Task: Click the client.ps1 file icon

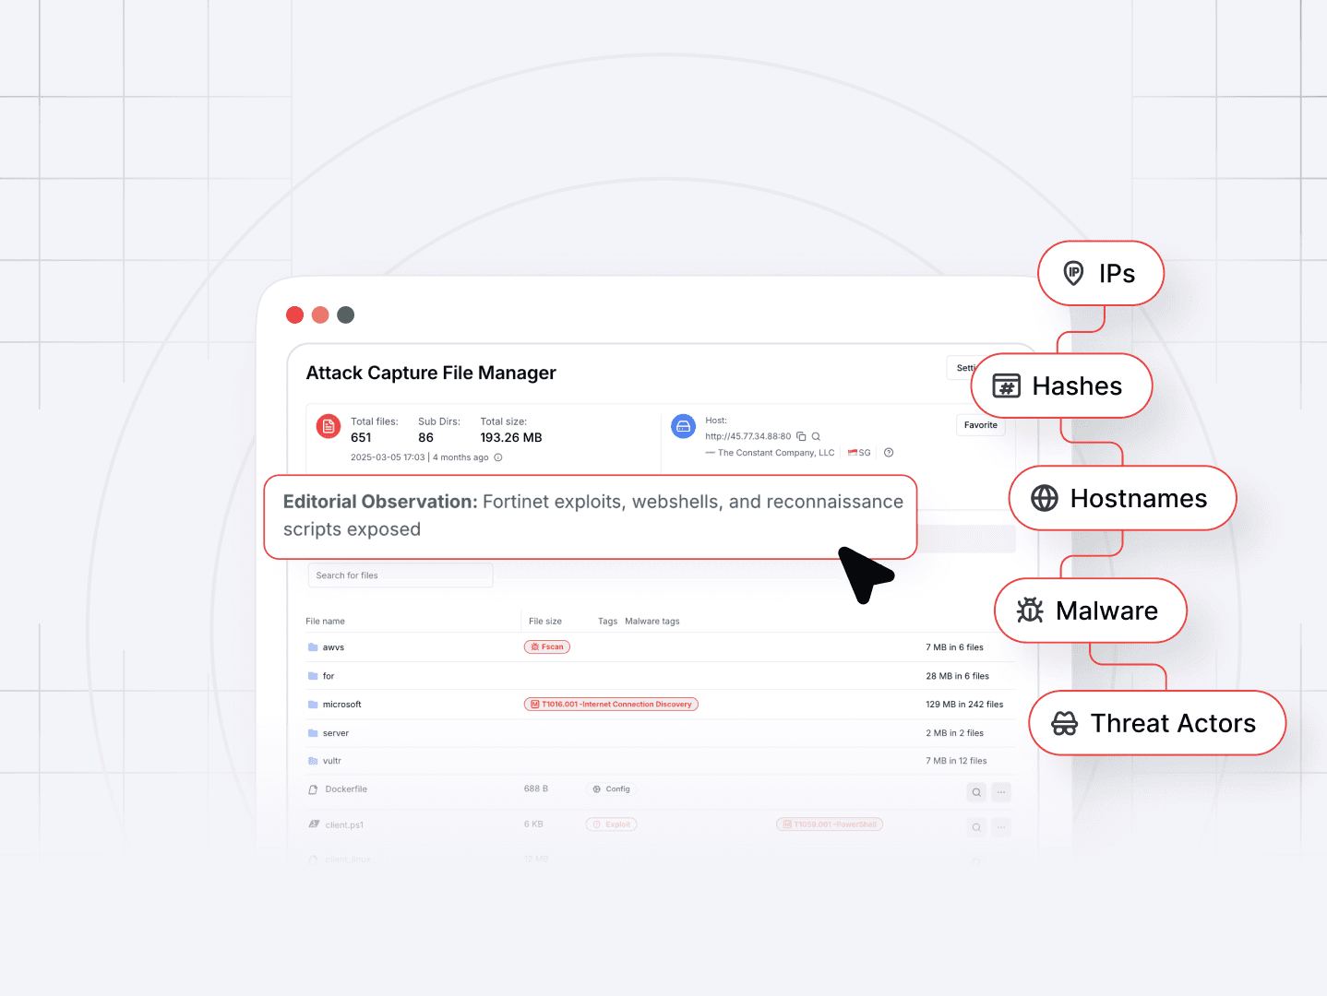Action: pyautogui.click(x=314, y=824)
